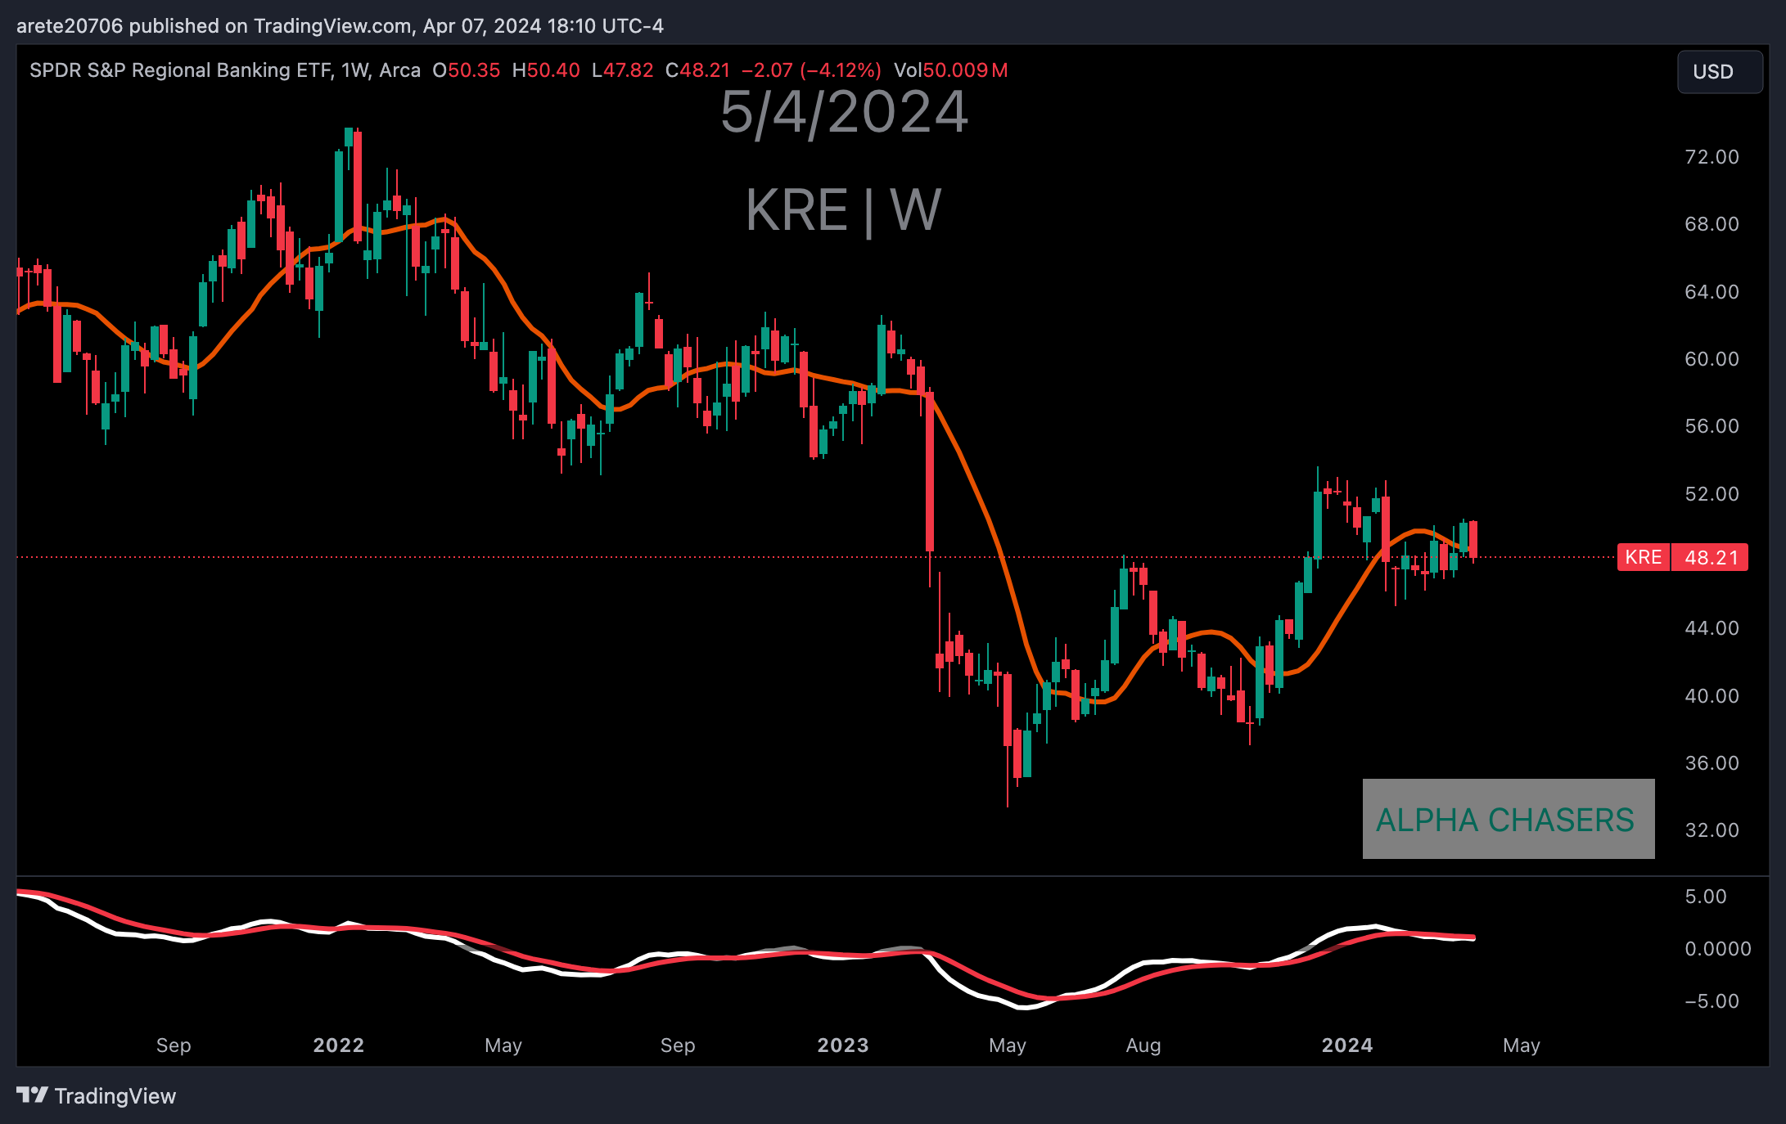This screenshot has width=1786, height=1124.
Task: Click the −5.00 indicator axis label
Action: point(1712,1001)
